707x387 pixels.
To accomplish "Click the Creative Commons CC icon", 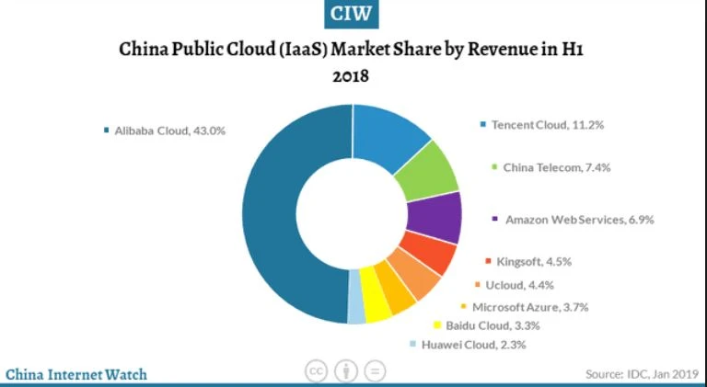I will [x=317, y=371].
